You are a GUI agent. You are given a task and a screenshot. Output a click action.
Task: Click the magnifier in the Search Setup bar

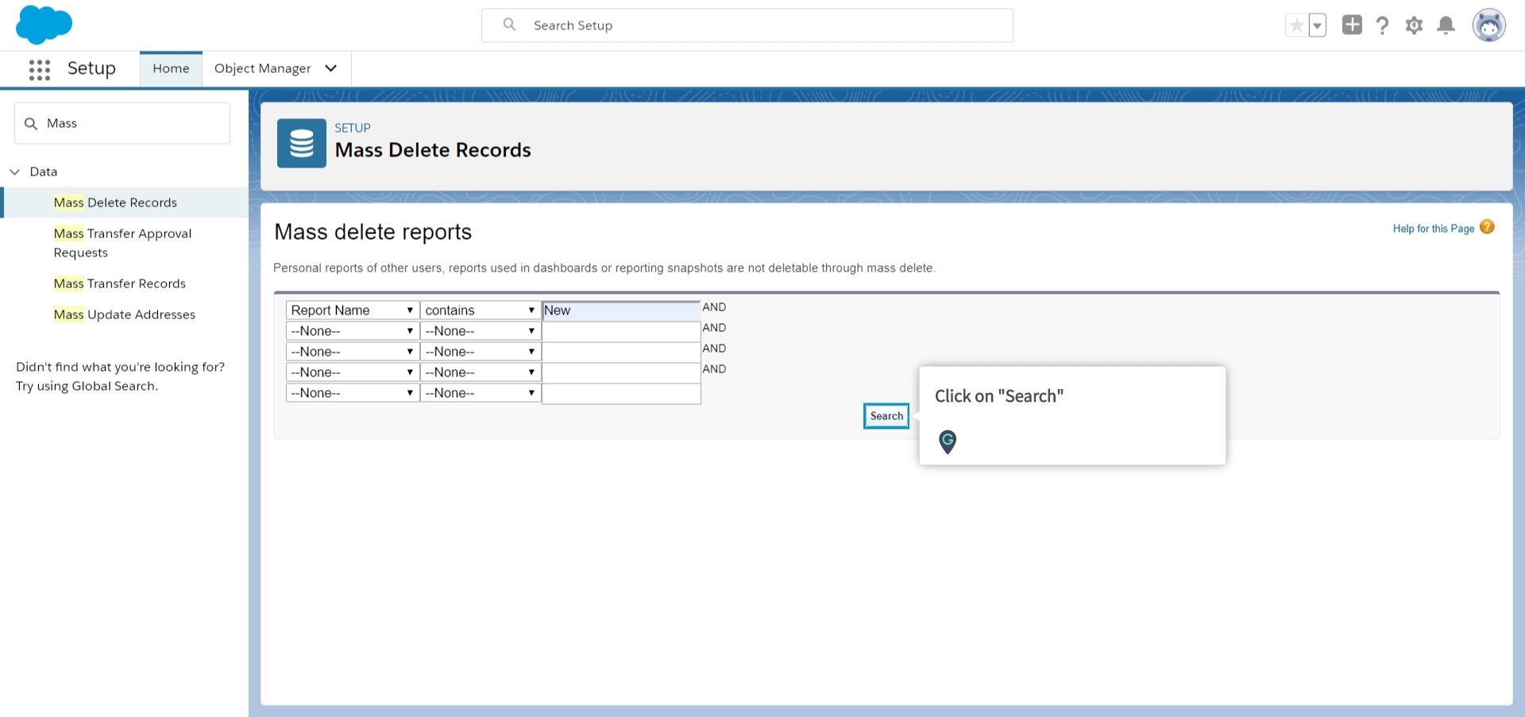[x=509, y=25]
